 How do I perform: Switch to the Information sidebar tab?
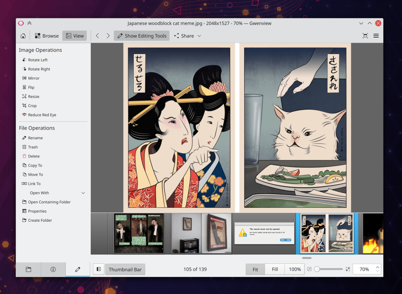53,270
